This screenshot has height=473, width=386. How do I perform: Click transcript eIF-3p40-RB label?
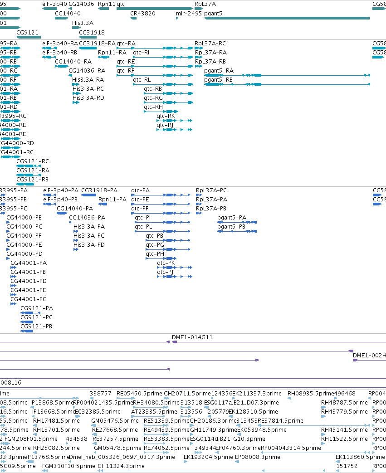60,53
